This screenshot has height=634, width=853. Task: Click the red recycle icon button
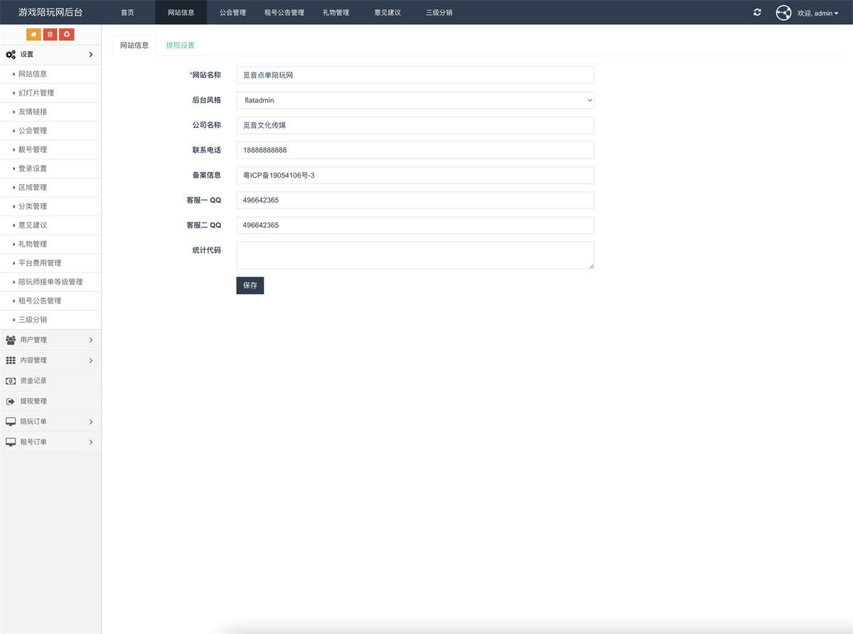67,34
